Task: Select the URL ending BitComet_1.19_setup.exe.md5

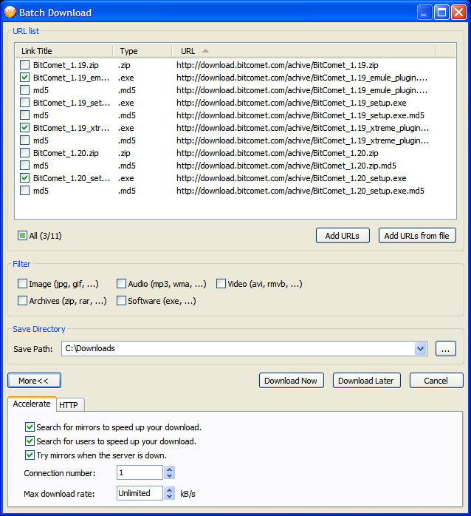Action: pyautogui.click(x=300, y=115)
